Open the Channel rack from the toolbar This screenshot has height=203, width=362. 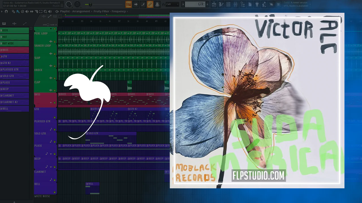(228, 4)
